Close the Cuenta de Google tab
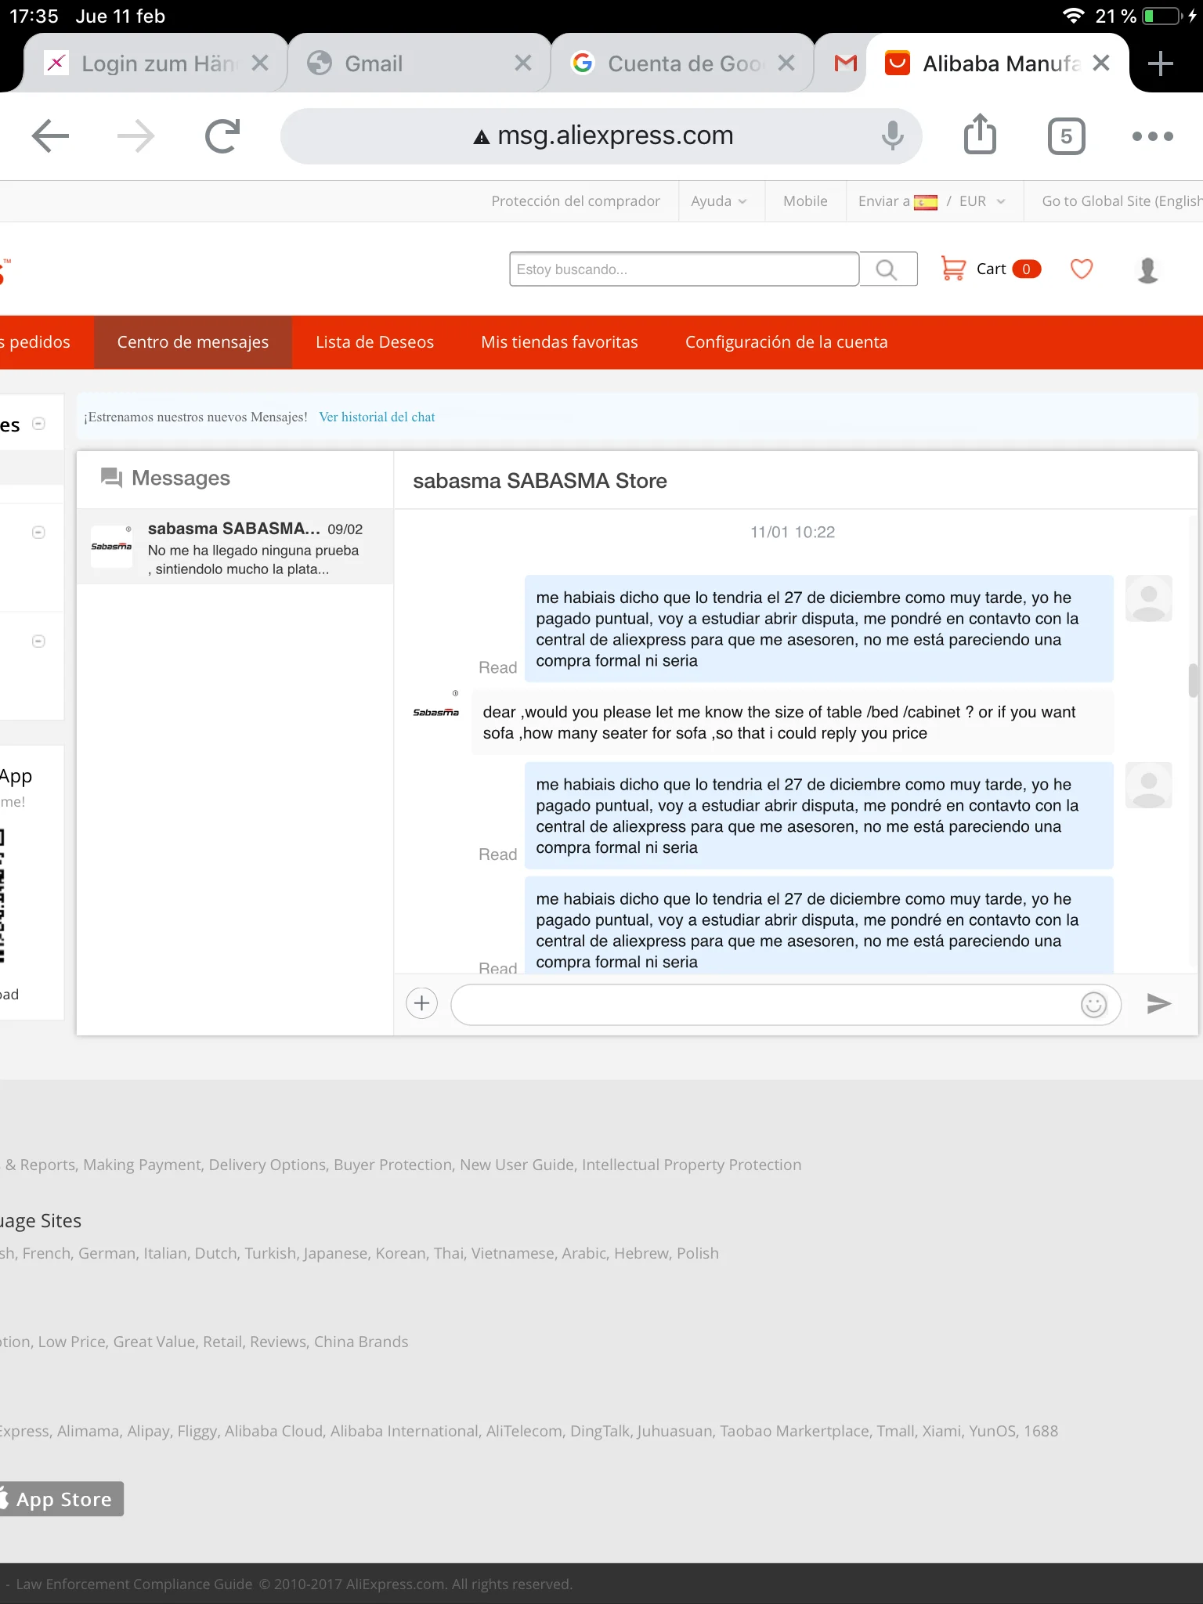Screen dimensions: 1203x1604 click(786, 63)
